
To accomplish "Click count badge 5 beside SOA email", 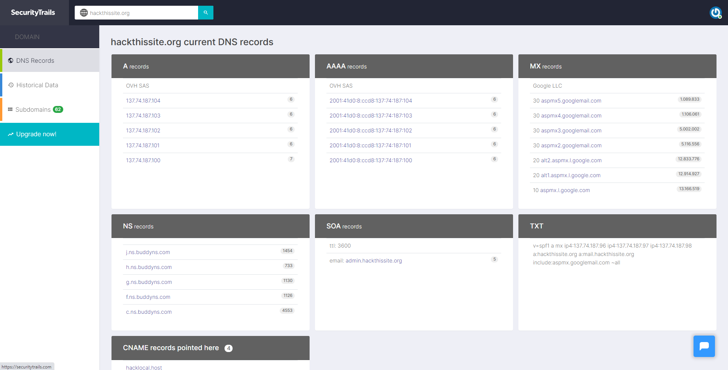I will (x=495, y=259).
